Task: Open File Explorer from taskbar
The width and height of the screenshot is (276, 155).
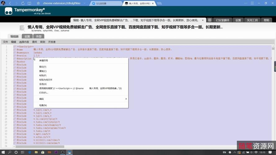Action: (36, 152)
